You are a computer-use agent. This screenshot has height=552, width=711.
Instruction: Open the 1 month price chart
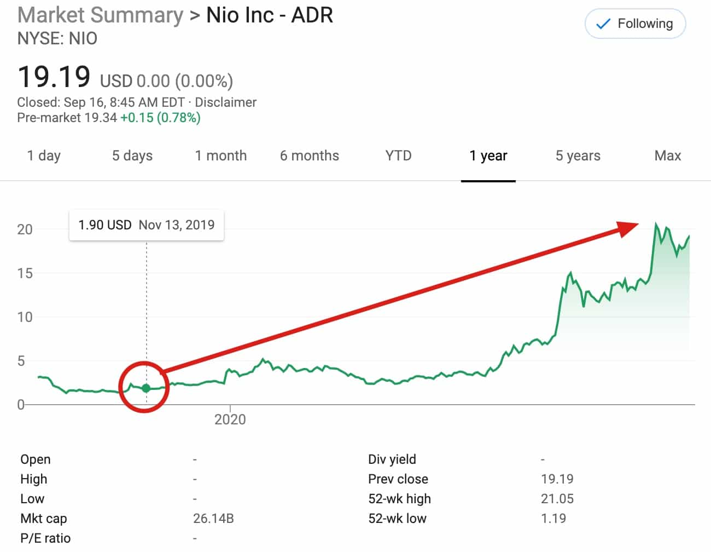point(221,156)
